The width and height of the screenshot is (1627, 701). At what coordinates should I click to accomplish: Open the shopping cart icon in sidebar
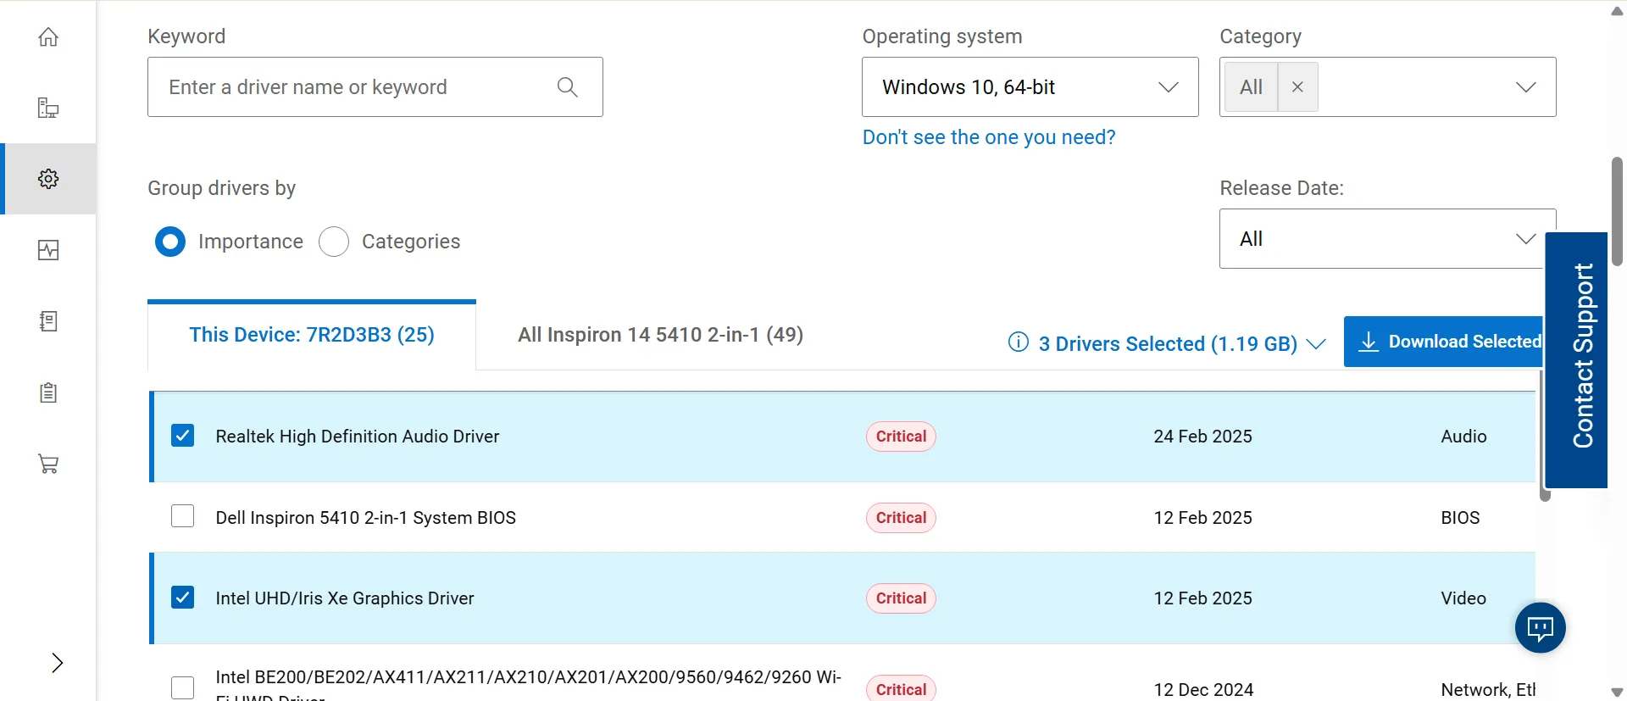[48, 464]
